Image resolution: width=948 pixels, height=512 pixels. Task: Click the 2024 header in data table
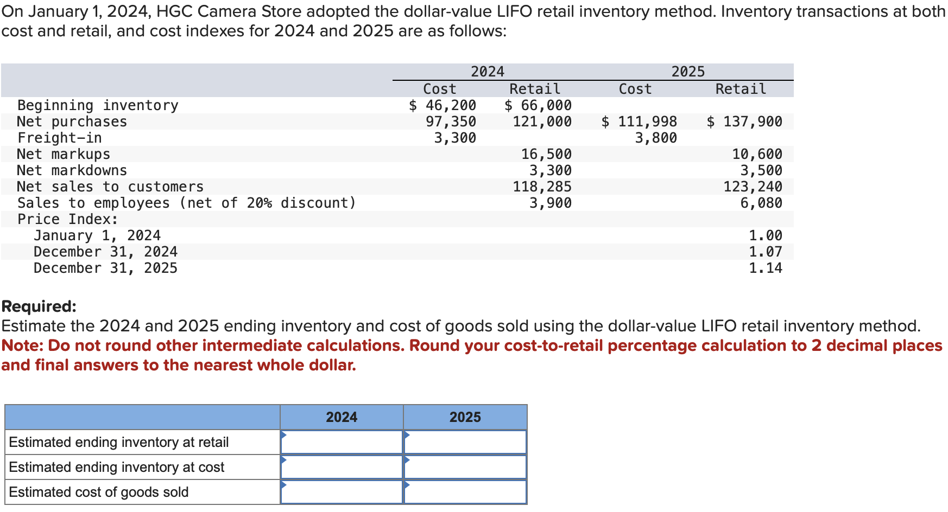[488, 72]
